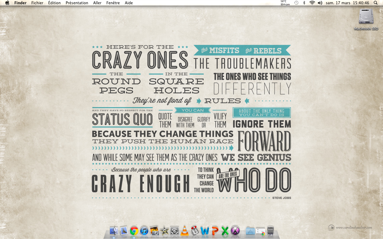Open System Preferences in the dock
The image size is (383, 239).
tap(174, 231)
